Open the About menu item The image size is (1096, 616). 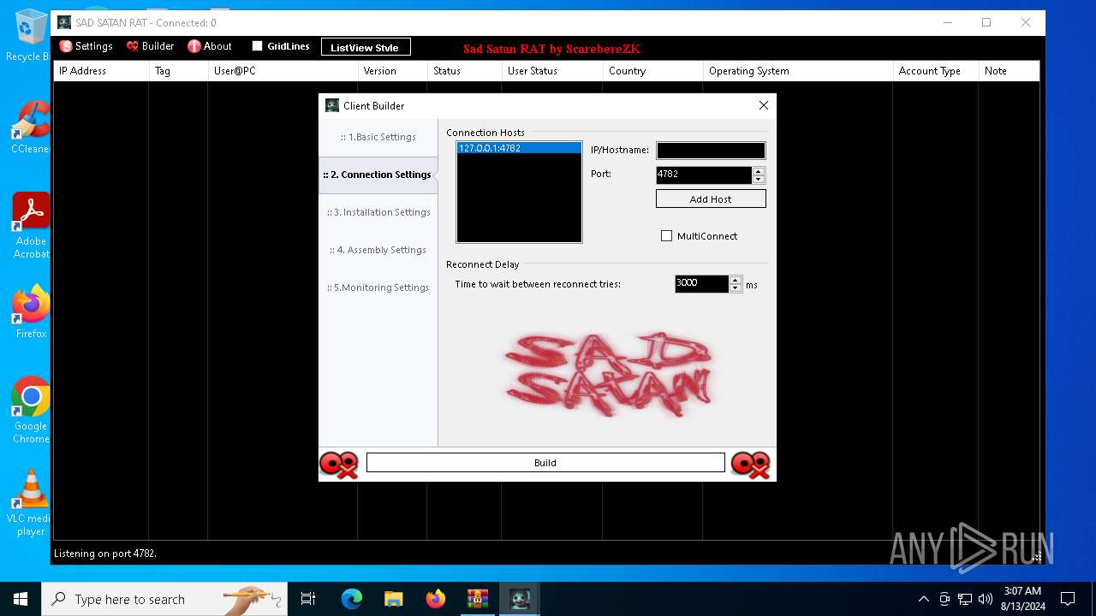click(x=210, y=46)
